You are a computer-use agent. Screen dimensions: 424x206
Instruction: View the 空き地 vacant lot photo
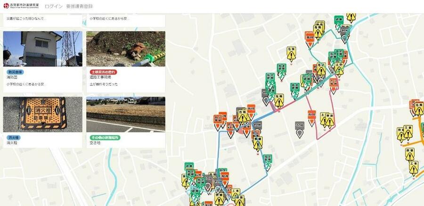pos(126,114)
